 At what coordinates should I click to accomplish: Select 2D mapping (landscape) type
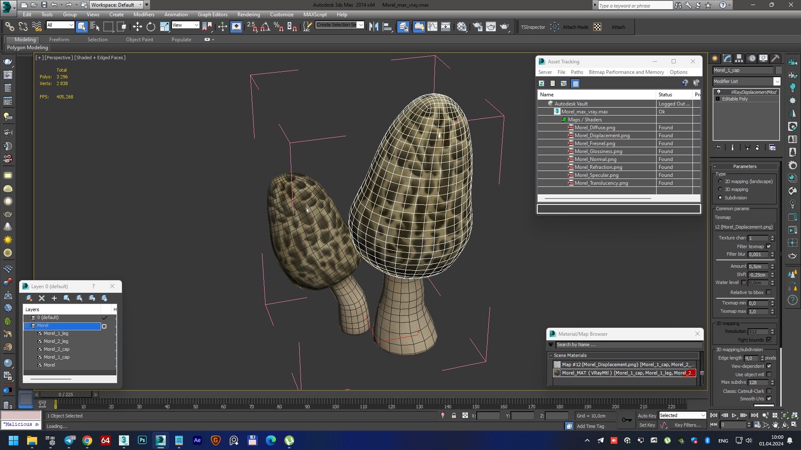tap(720, 181)
